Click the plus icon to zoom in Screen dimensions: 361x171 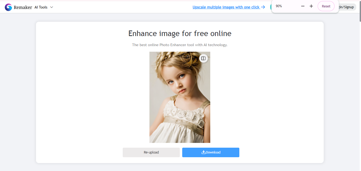(311, 6)
